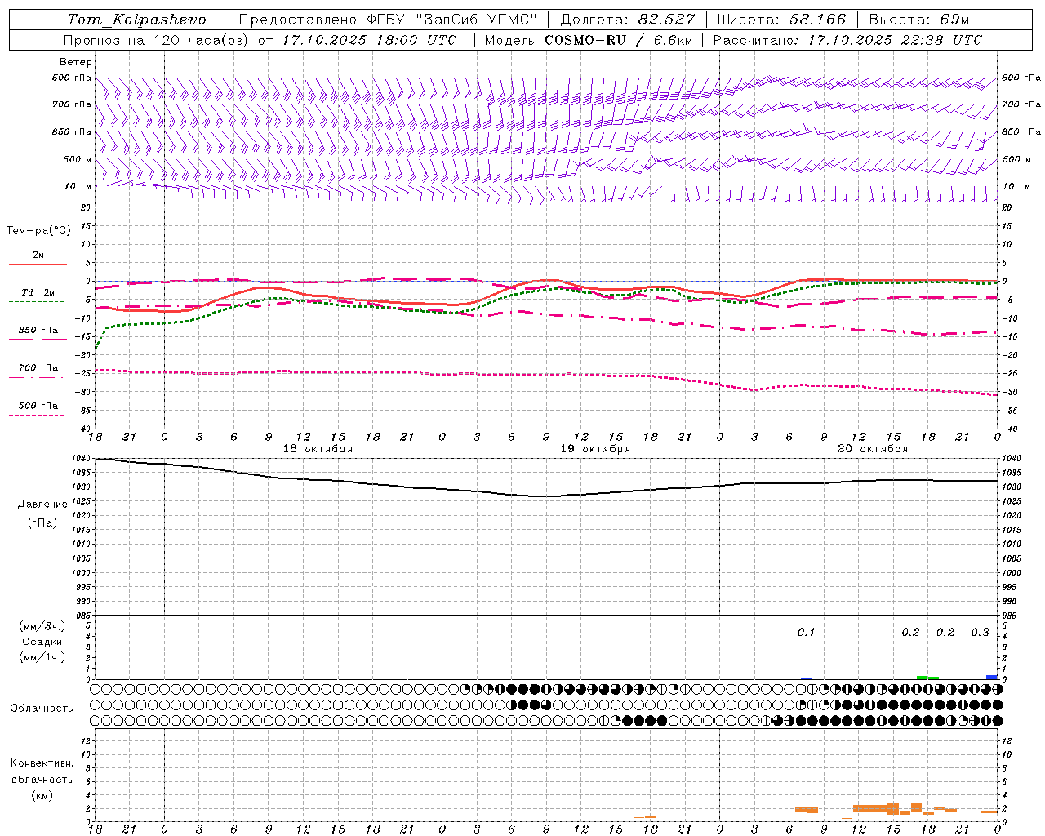
Task: Click the 500 м wind level label on left
Action: coord(78,159)
